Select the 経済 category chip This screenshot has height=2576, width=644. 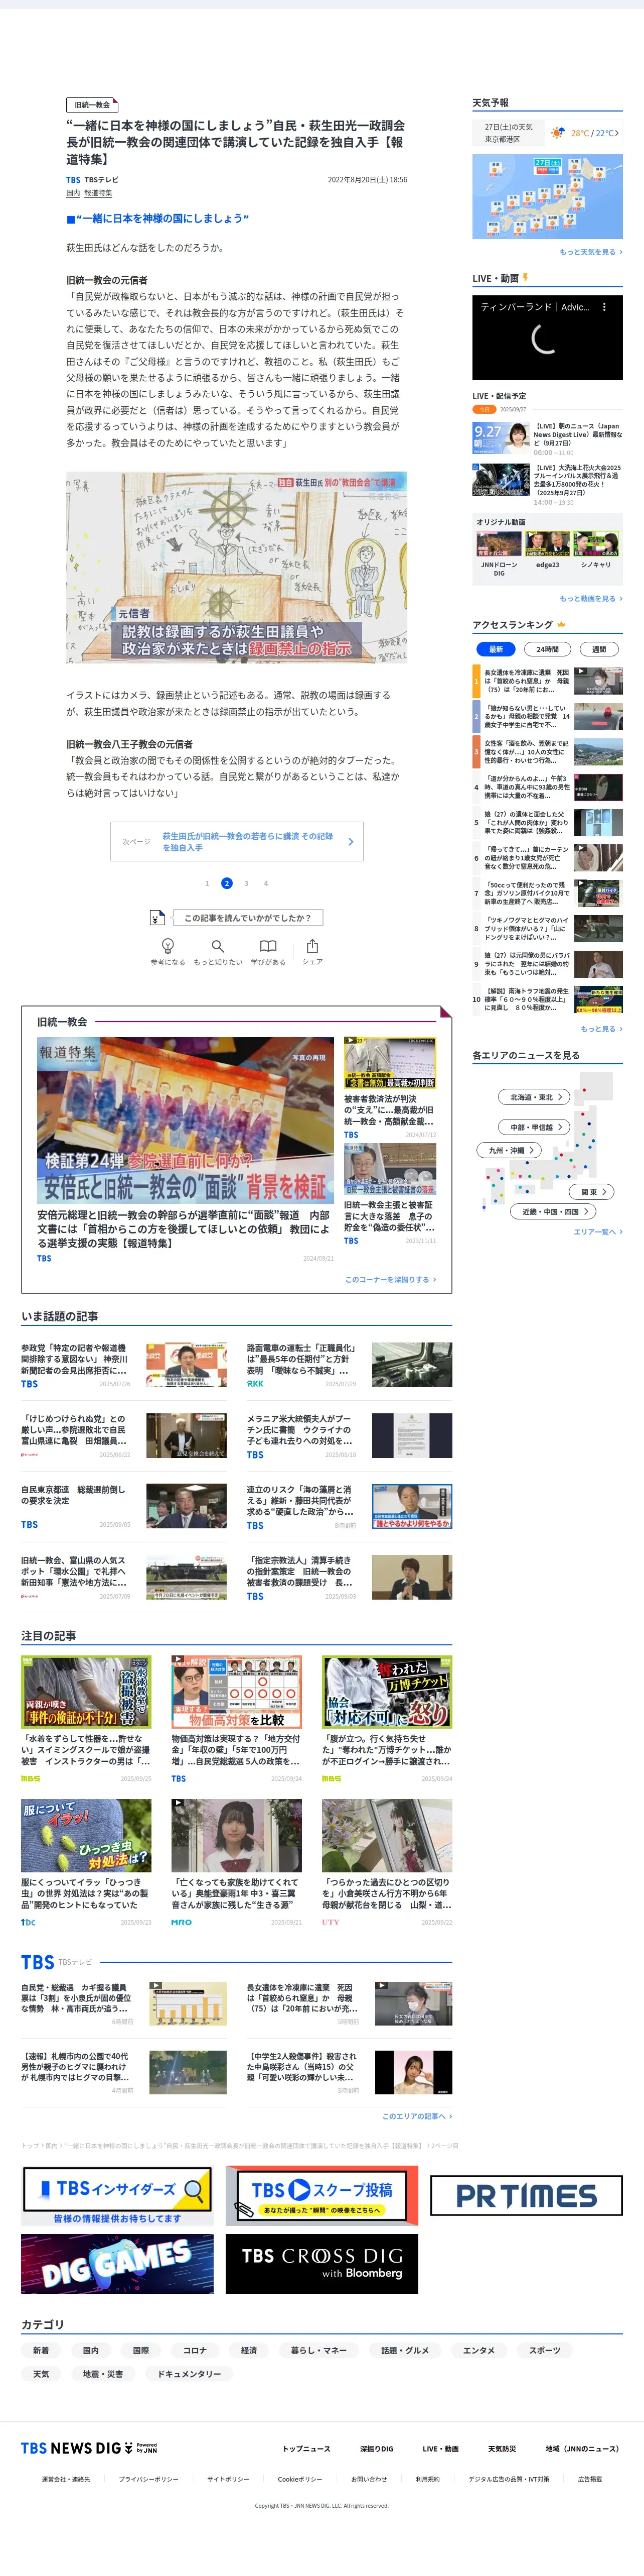coord(249,2350)
